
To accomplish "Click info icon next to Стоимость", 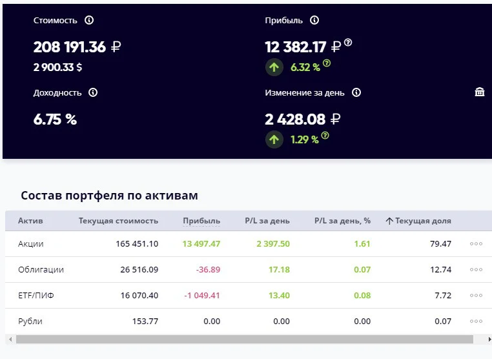I will coord(89,21).
